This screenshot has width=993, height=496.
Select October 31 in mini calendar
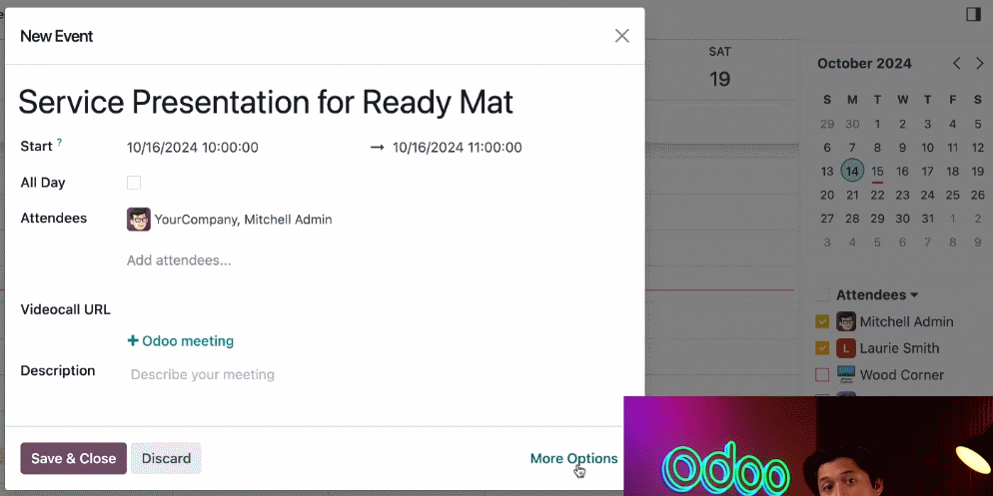click(928, 219)
